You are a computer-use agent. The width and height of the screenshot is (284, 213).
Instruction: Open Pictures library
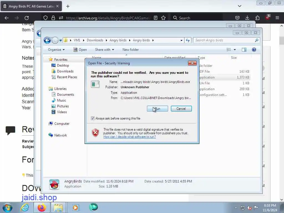(63, 106)
